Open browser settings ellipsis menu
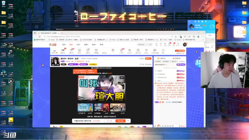Screen dimensions: 249x140 (x=203, y=36)
